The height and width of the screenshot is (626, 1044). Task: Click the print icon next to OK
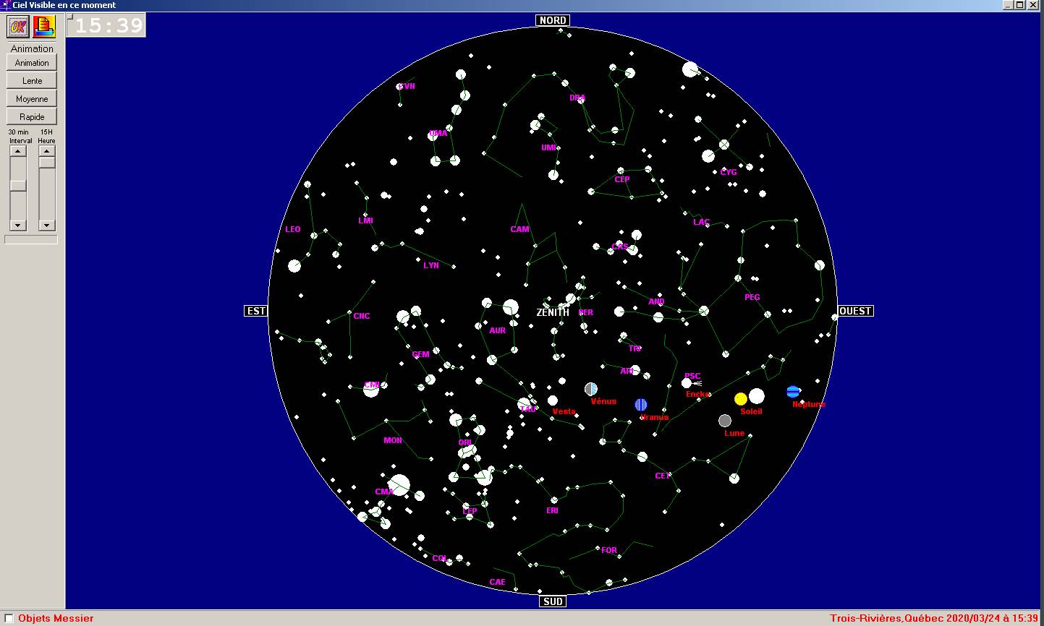click(44, 27)
